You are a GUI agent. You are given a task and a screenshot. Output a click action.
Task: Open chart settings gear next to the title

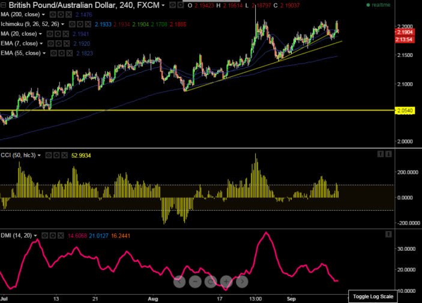click(x=180, y=5)
